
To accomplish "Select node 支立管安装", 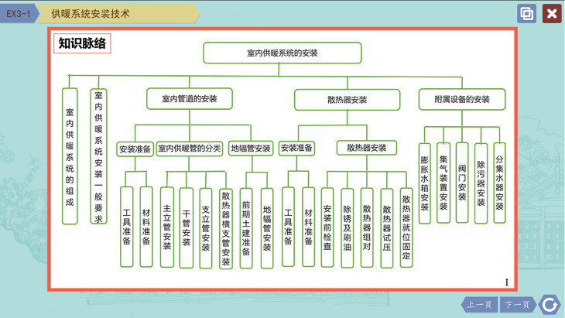I will 205,228.
